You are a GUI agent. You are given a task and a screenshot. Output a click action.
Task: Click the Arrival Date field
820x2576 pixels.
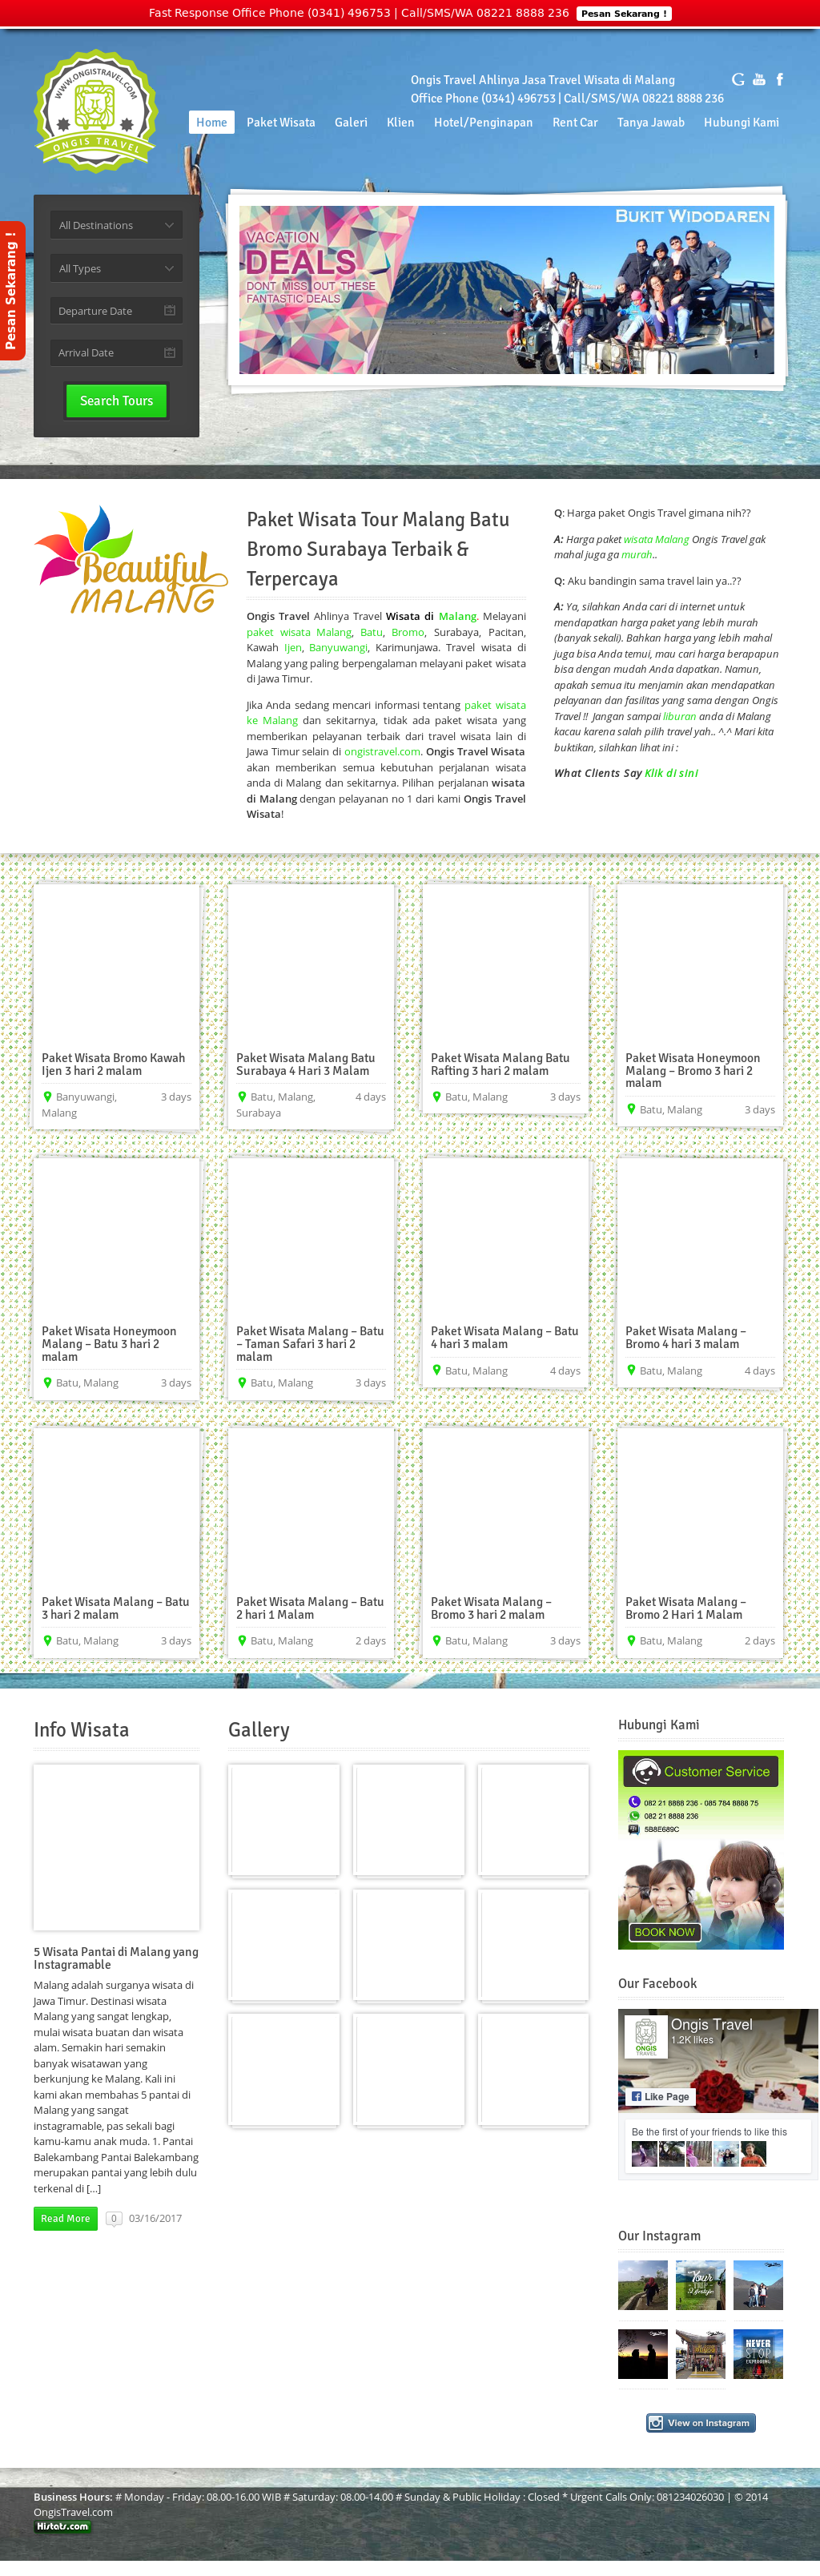(x=116, y=353)
